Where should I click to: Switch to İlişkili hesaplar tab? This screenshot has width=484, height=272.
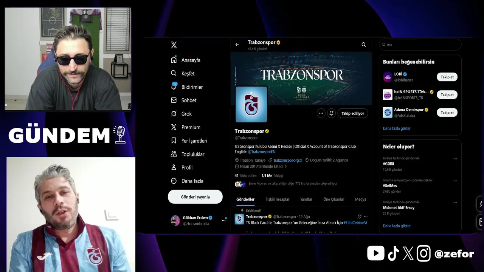(x=277, y=199)
